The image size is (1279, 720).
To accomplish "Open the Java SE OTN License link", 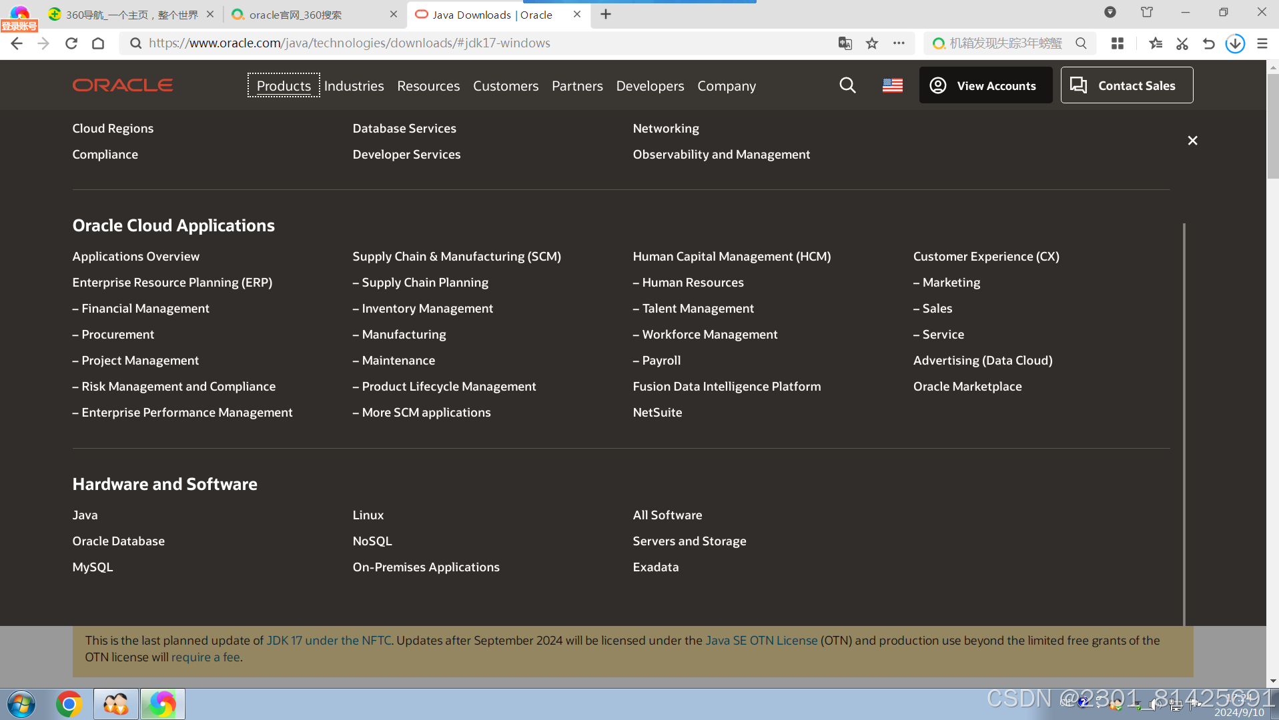I will (761, 641).
